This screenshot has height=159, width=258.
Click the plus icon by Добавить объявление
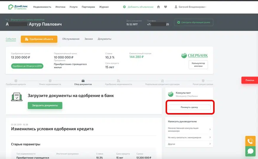[x=124, y=7]
